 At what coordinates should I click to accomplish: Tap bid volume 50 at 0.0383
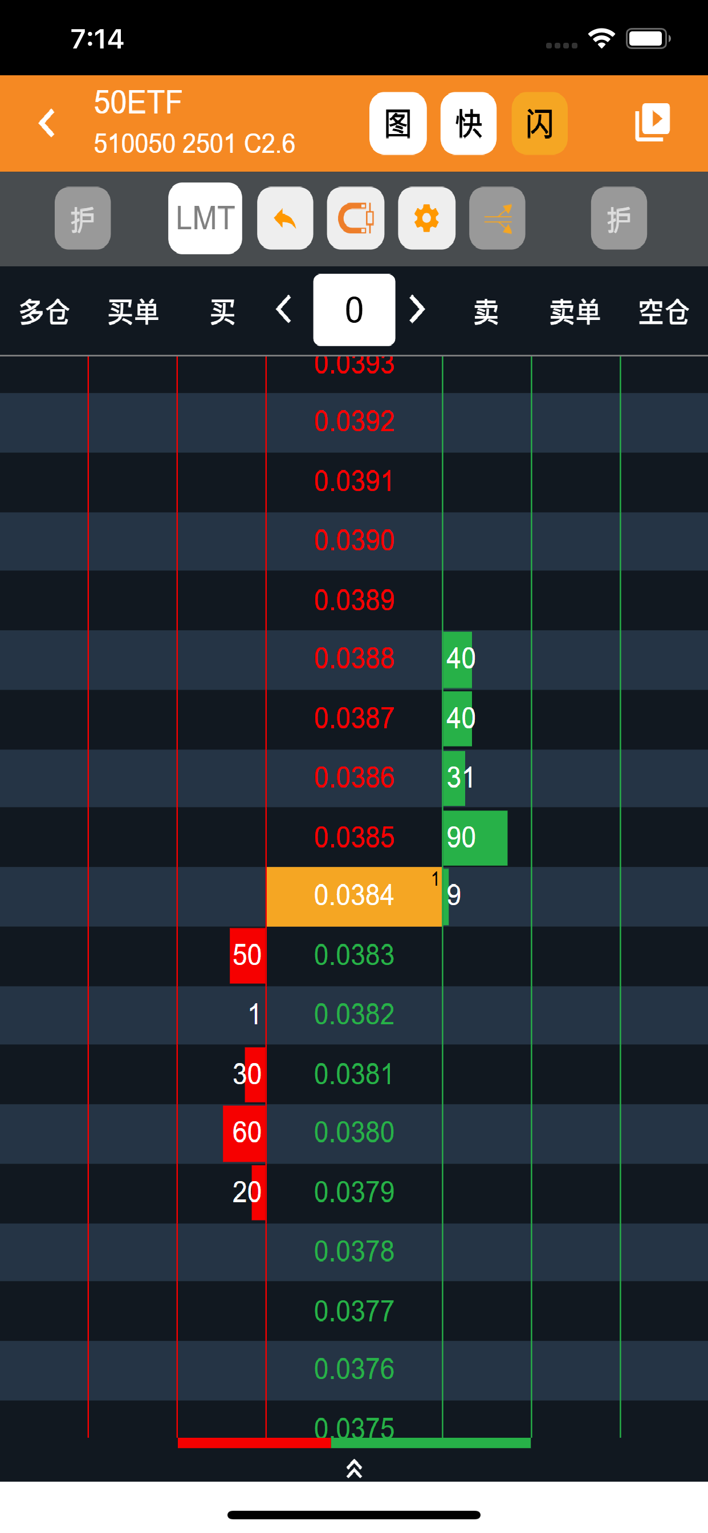247,955
